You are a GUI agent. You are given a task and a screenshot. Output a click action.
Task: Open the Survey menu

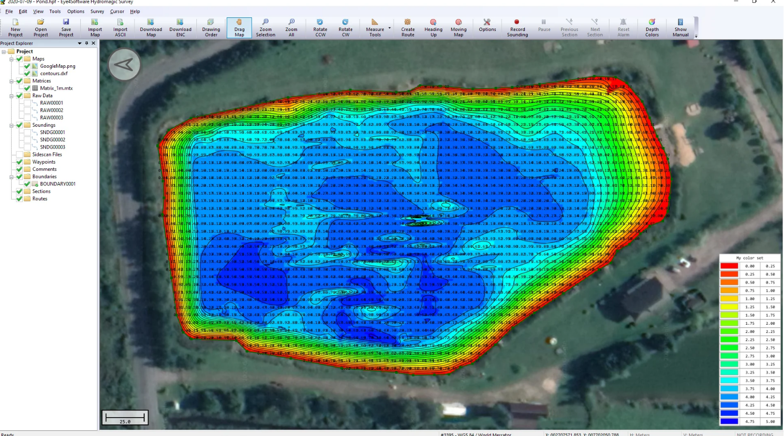[x=97, y=11]
